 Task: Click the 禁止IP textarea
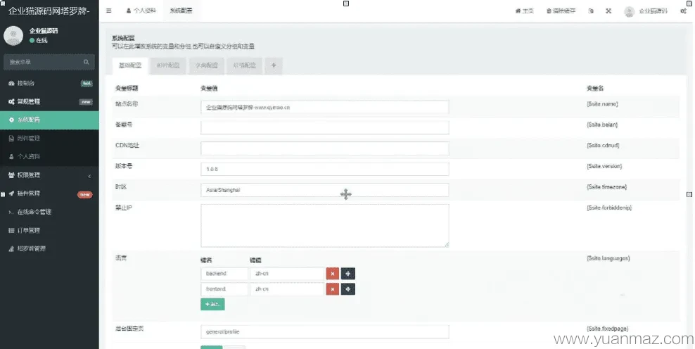[325, 225]
